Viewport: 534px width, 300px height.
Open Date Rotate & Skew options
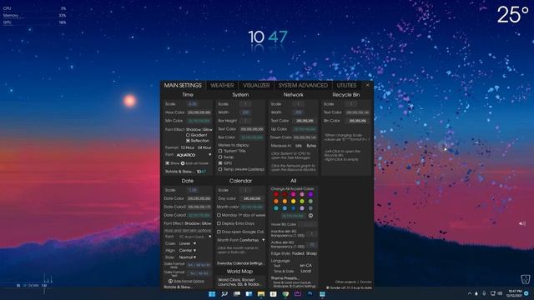point(179,287)
